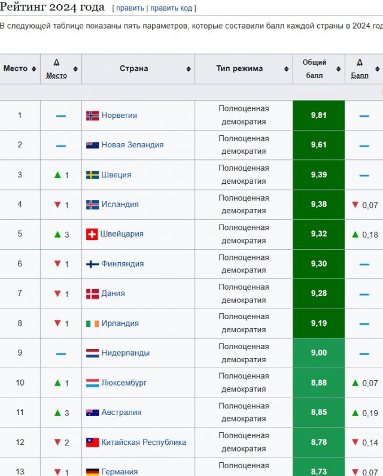Open the править код source edit link

(x=172, y=8)
